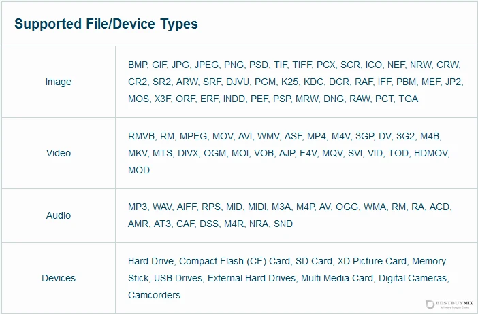
Task: Click MP3 in the Audio formats
Action: 137,207
